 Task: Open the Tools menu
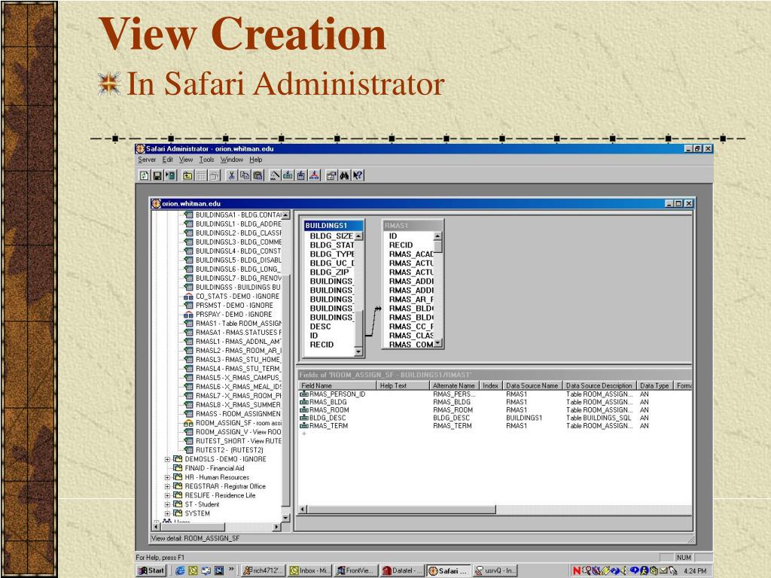tap(206, 160)
